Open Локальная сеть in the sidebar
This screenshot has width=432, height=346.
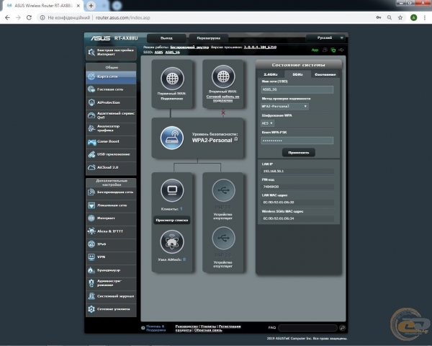[x=111, y=205]
